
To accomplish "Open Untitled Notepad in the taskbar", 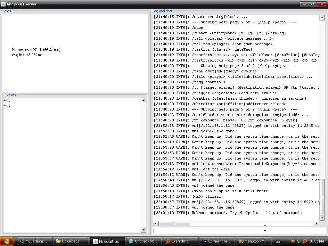I will [x=144, y=241].
